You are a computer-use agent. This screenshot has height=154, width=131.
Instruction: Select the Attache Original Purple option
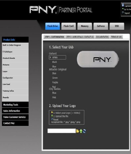pyautogui.click(x=55, y=82)
